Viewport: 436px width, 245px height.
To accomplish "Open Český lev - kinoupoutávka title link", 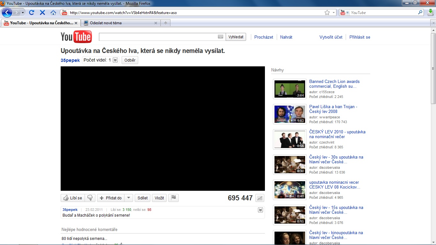I will (336, 235).
